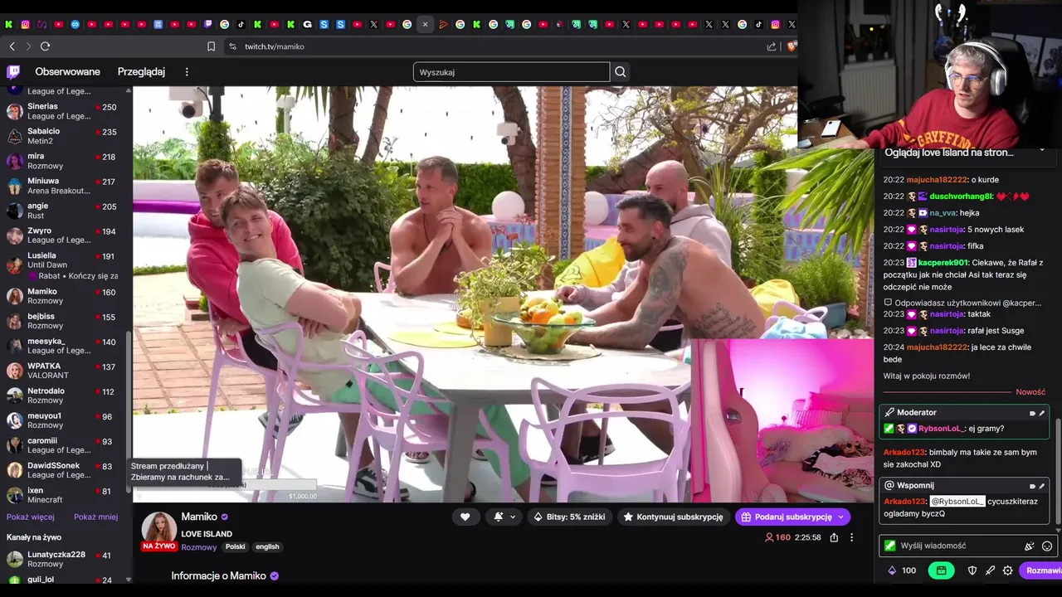Click the pencil icon on Wspomnij highlight
1062x597 pixels.
point(1042,486)
